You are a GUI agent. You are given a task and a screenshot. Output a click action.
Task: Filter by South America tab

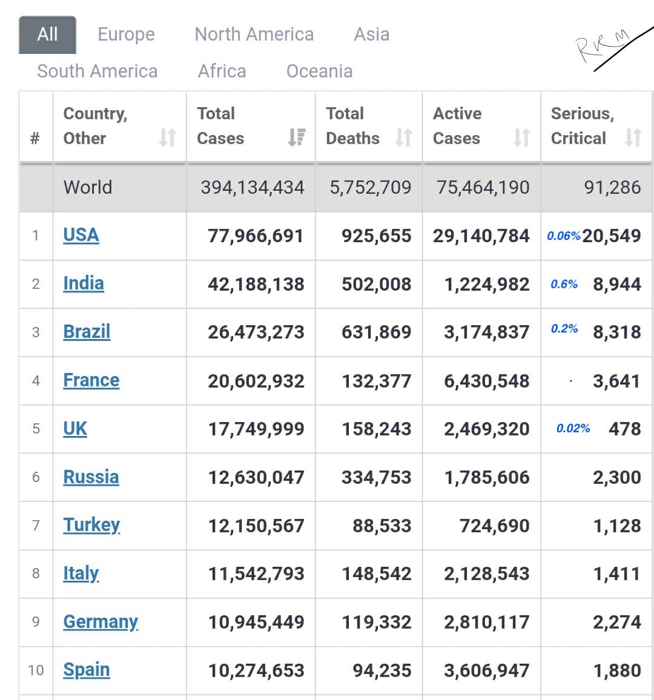(x=97, y=71)
